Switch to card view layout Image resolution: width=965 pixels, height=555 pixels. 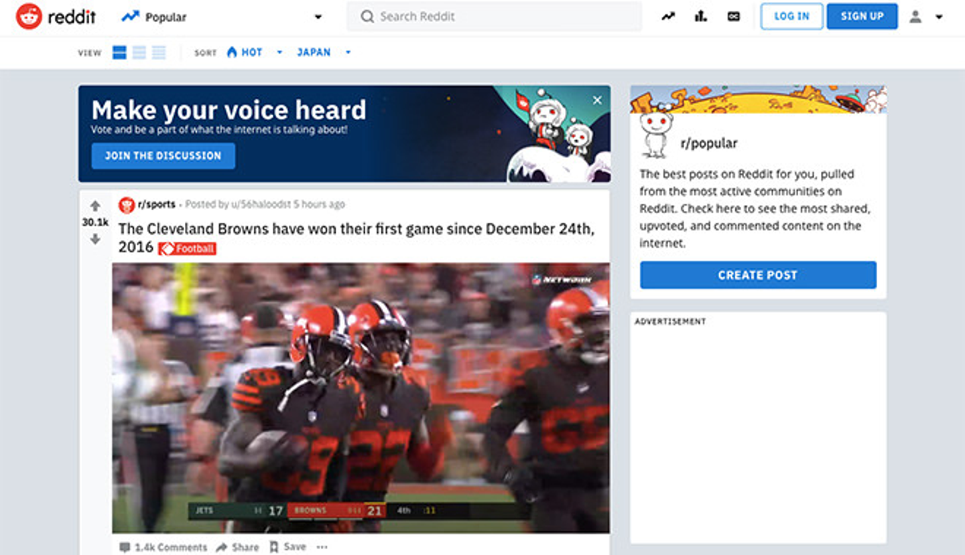tap(119, 52)
